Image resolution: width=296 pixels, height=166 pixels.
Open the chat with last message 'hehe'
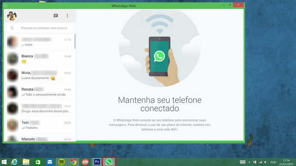[39, 42]
